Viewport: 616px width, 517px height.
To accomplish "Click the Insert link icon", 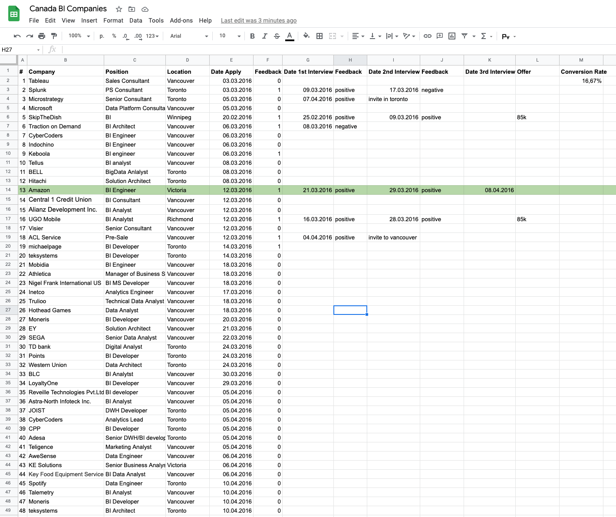I will (x=428, y=36).
